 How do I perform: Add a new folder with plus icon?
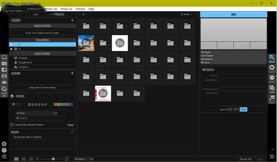click(x=72, y=20)
